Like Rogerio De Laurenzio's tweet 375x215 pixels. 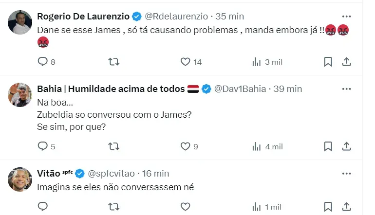tap(185, 62)
